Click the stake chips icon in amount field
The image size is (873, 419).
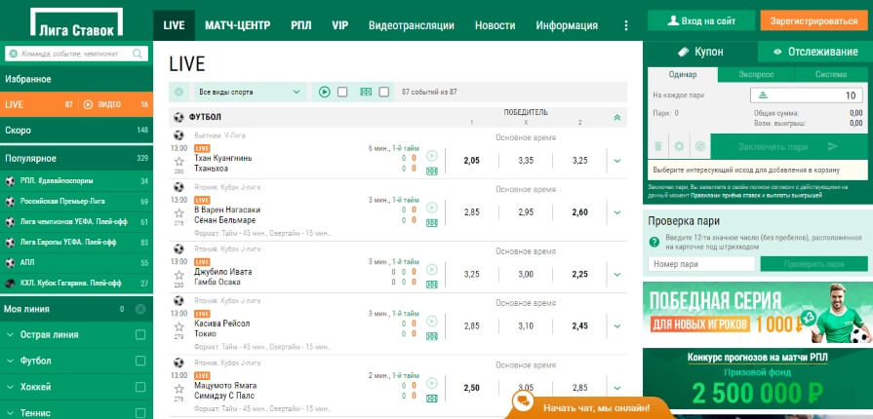(x=764, y=95)
